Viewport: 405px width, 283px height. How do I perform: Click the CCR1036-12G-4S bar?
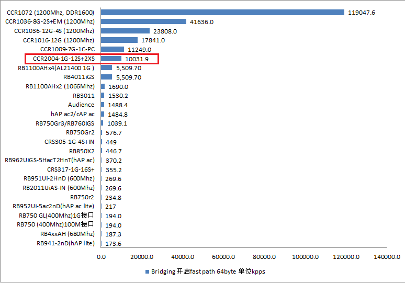point(125,31)
